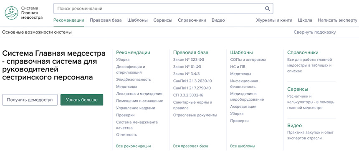
Task: Open Дезинфекция и стерилизация
Action: tap(131, 69)
